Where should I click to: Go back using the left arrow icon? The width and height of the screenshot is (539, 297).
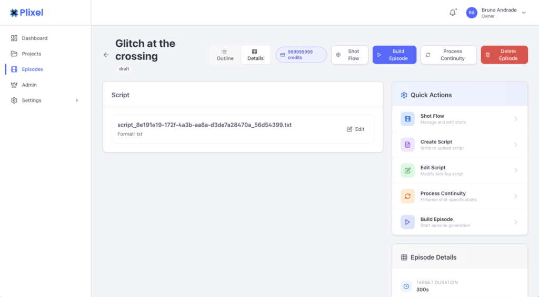coord(106,55)
